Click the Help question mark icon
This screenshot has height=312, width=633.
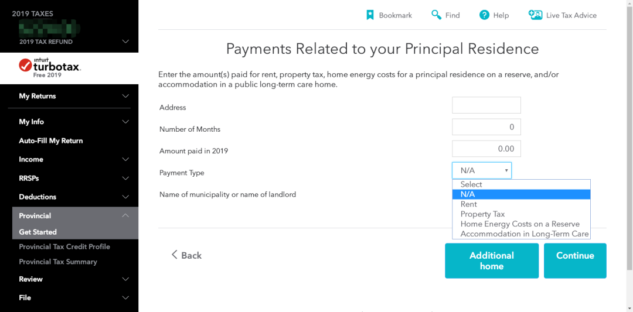[x=484, y=15]
